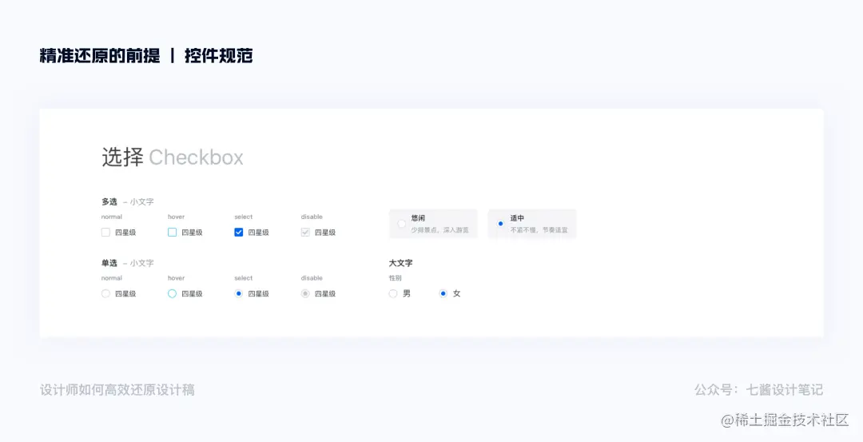Viewport: 863px width, 442px height.
Task: Click the hover column label in 多选
Action: [176, 217]
